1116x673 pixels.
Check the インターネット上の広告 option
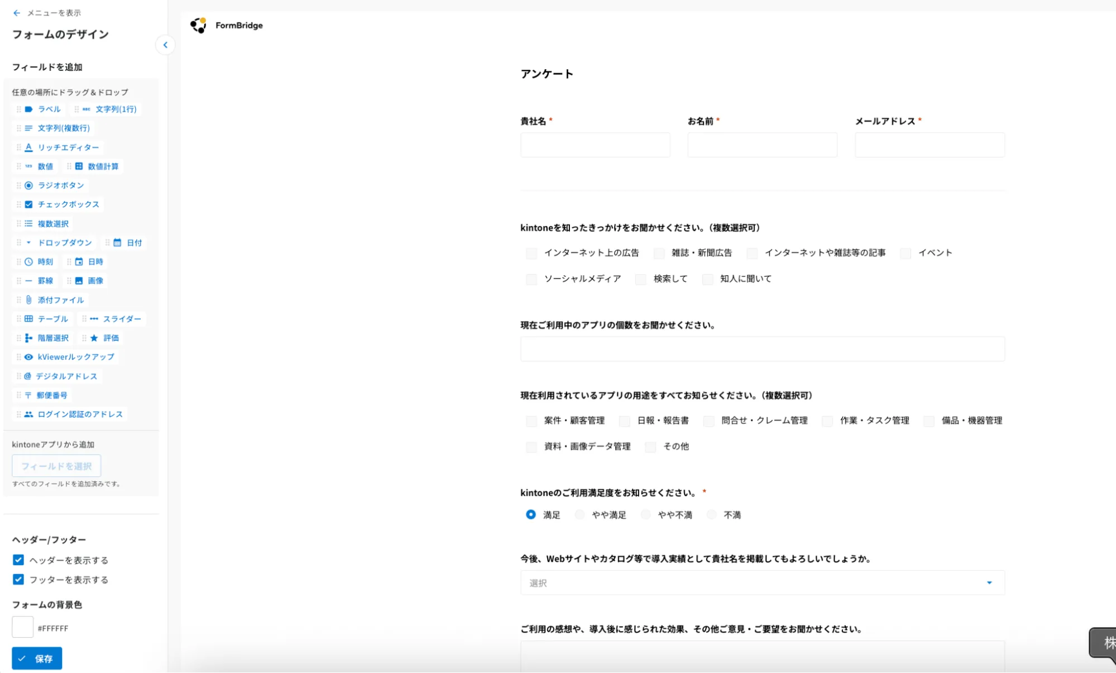click(531, 253)
